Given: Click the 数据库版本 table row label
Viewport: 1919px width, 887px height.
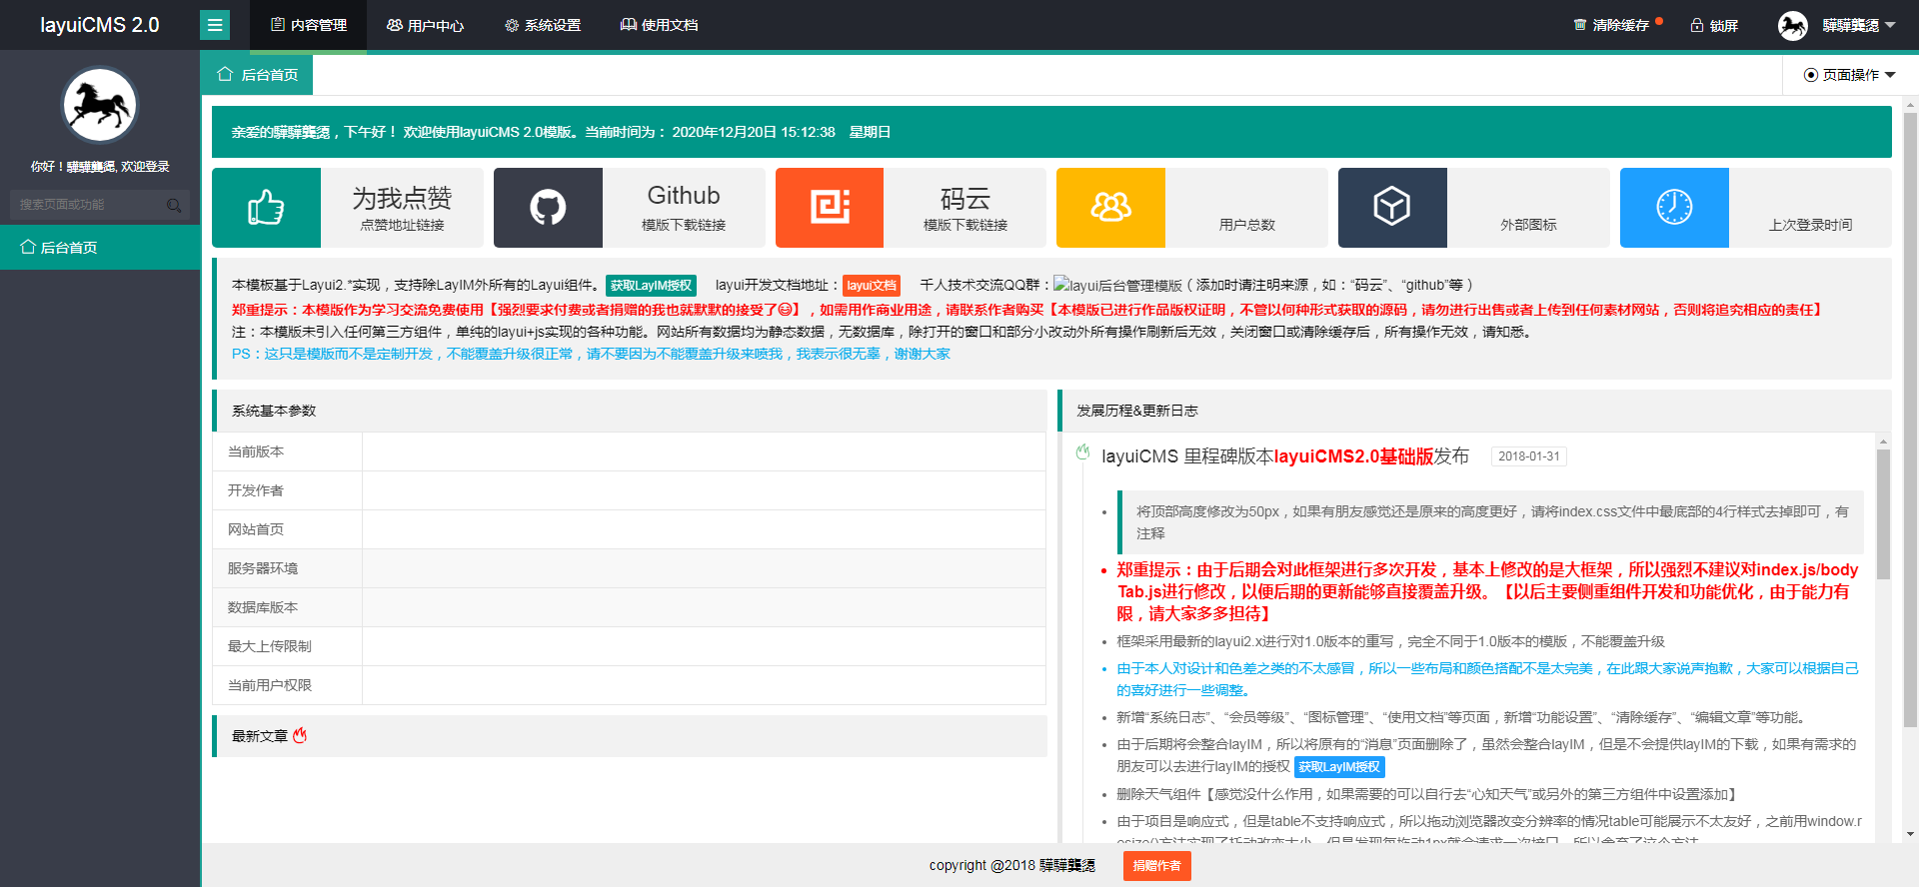Looking at the screenshot, I should (x=263, y=607).
